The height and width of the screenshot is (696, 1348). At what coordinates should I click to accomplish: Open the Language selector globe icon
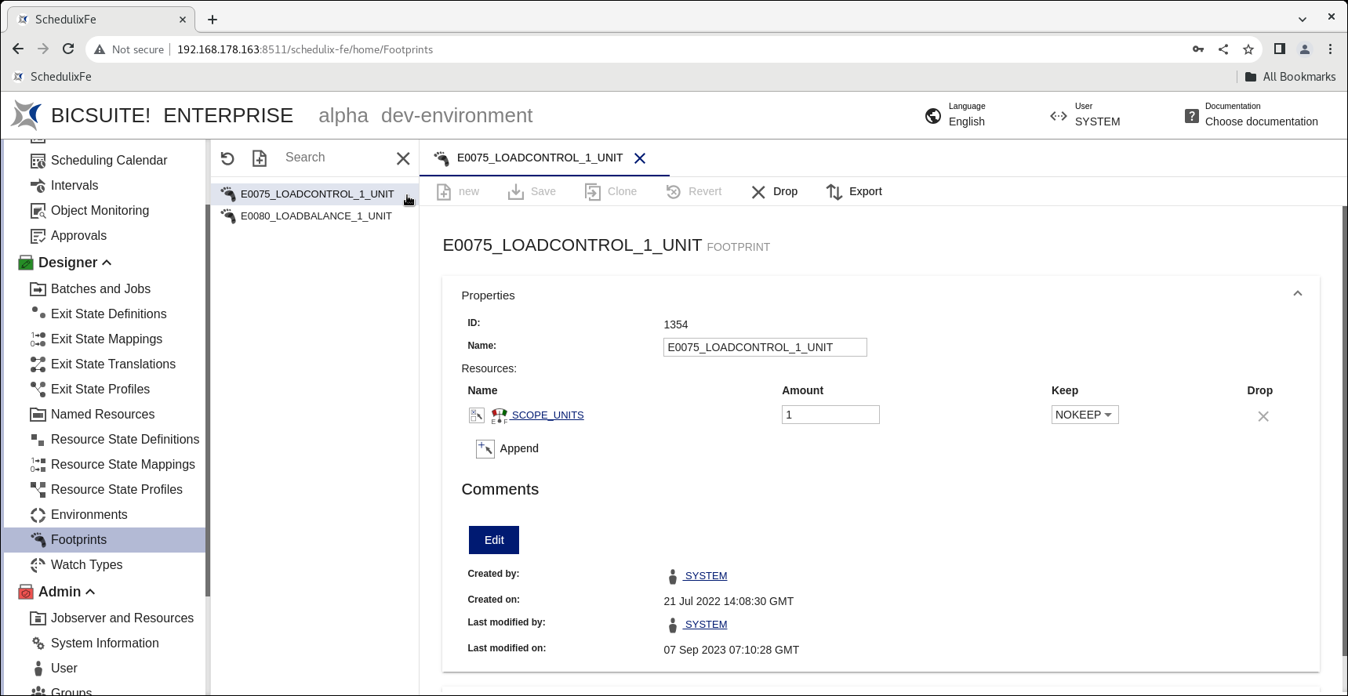933,116
